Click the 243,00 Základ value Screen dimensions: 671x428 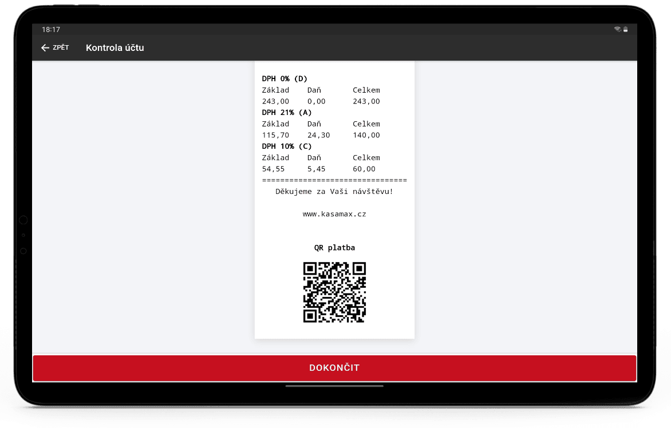pos(275,101)
